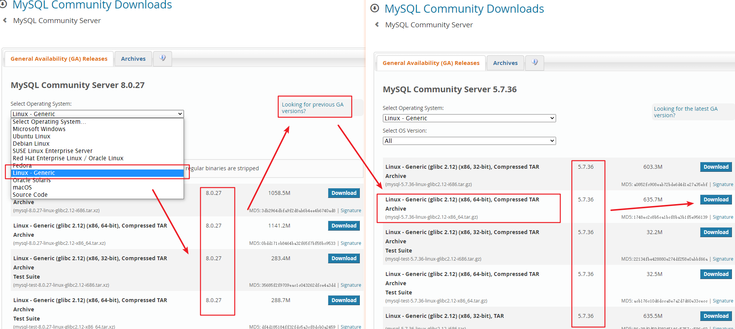Viewport: 735px width, 329px height.
Task: Choose Red Hat Enterprise Linux / Oracle Linux option
Action: (97, 158)
